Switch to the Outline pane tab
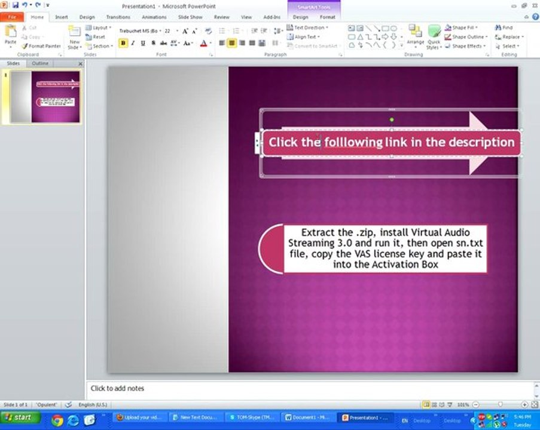The width and height of the screenshot is (540, 430). [40, 63]
